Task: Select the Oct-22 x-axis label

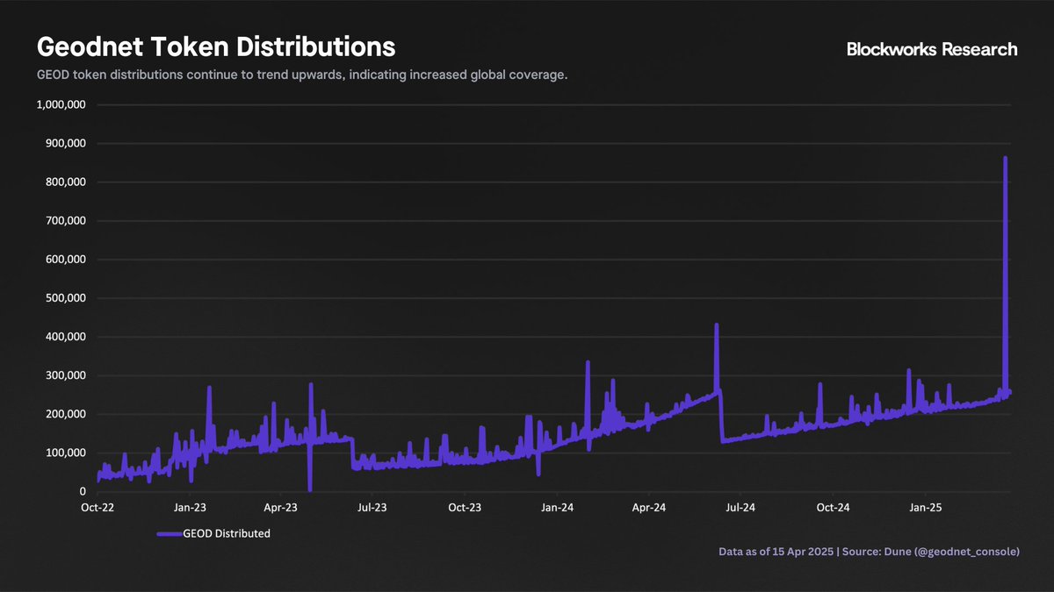Action: [97, 508]
